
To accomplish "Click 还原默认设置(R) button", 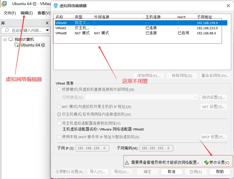I will click(x=69, y=172).
